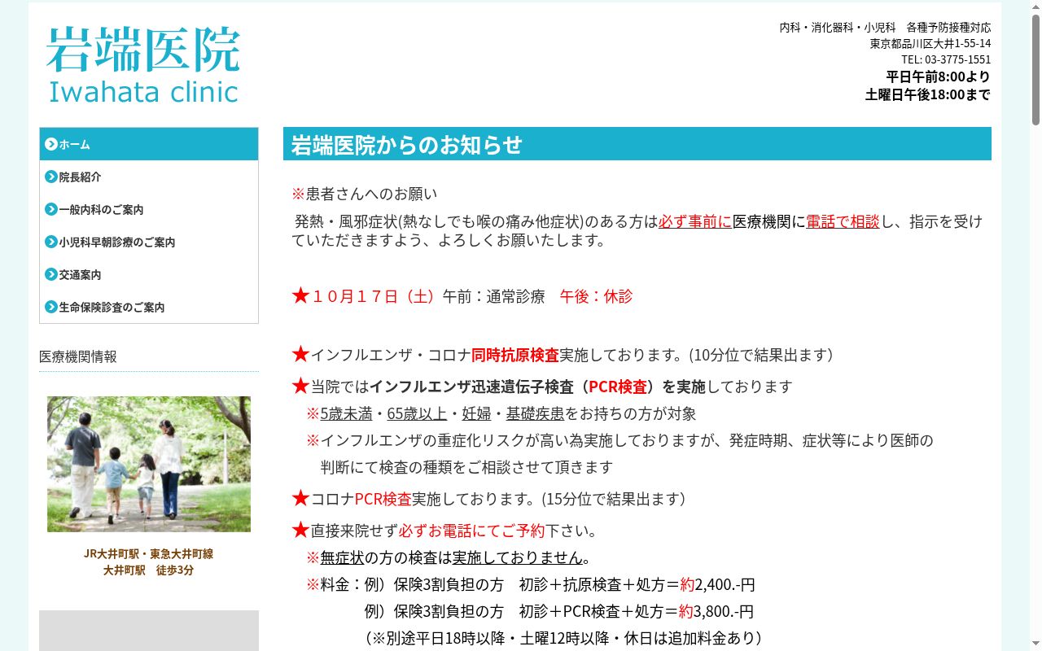Click the text 平日午前8:00より
The height and width of the screenshot is (651, 1042).
(x=938, y=76)
